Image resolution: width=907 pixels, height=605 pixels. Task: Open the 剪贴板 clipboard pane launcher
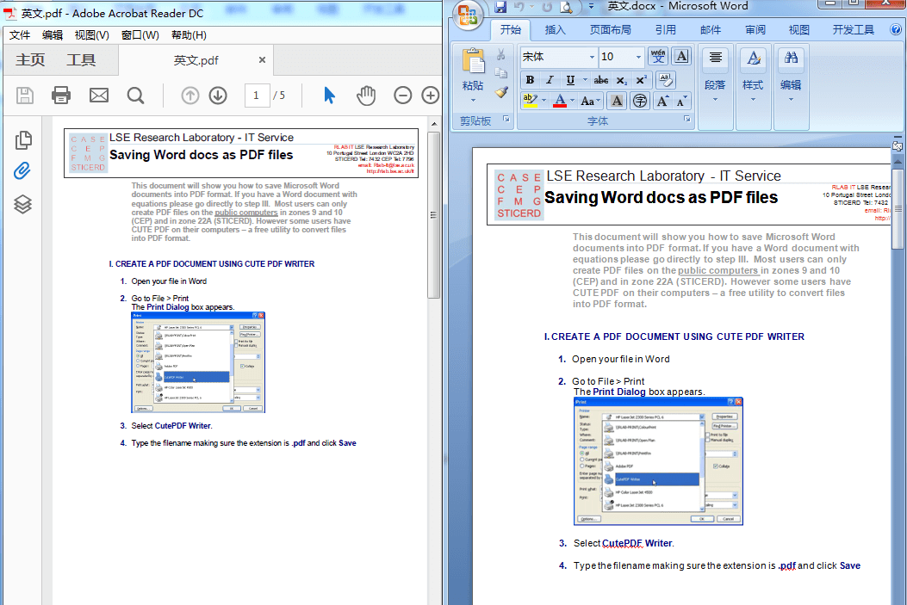pos(506,120)
